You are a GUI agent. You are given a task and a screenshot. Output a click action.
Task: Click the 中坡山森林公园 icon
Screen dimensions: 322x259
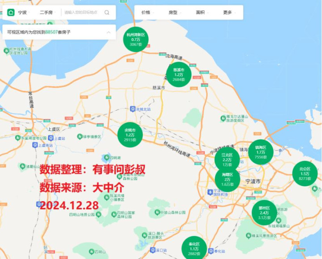(157, 212)
